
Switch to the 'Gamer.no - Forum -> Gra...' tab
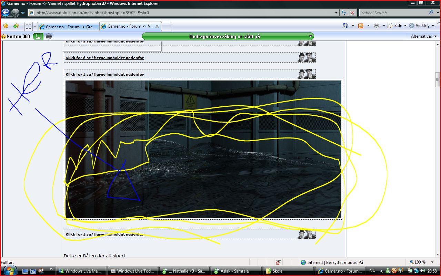tap(68, 27)
